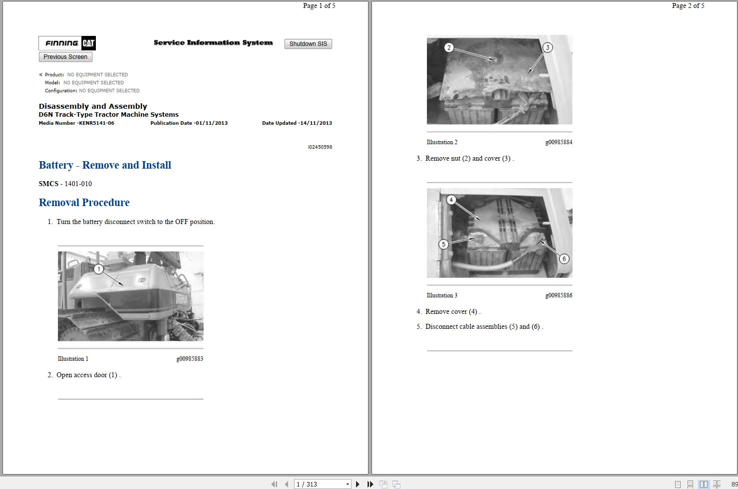Screen dimensions: 738x489
Task: Jump to the last page
Action: (x=370, y=484)
